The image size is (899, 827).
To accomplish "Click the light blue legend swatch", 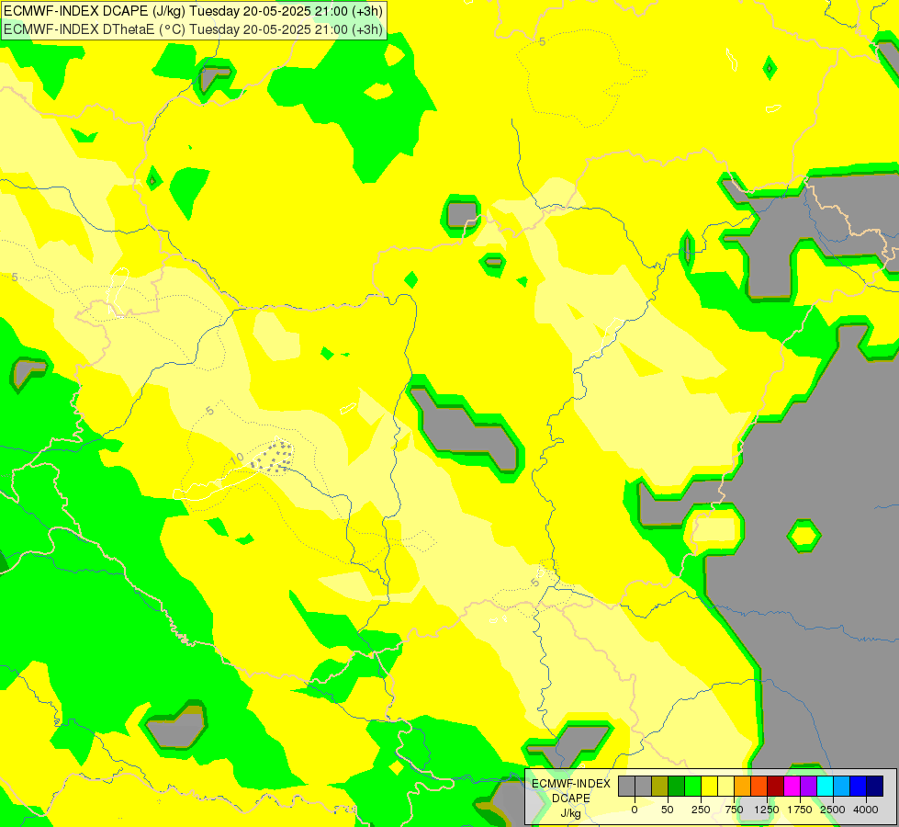I will [x=842, y=787].
